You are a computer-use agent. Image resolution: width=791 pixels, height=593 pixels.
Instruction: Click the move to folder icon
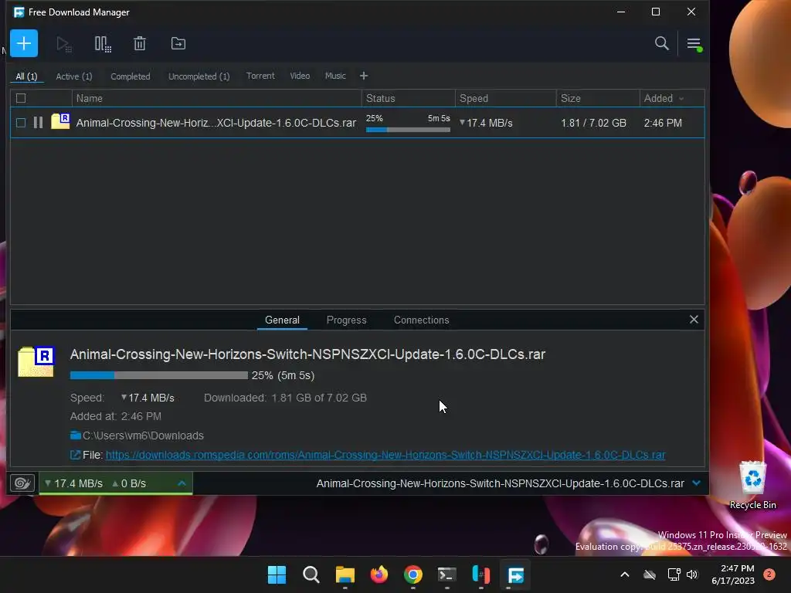[x=178, y=44]
